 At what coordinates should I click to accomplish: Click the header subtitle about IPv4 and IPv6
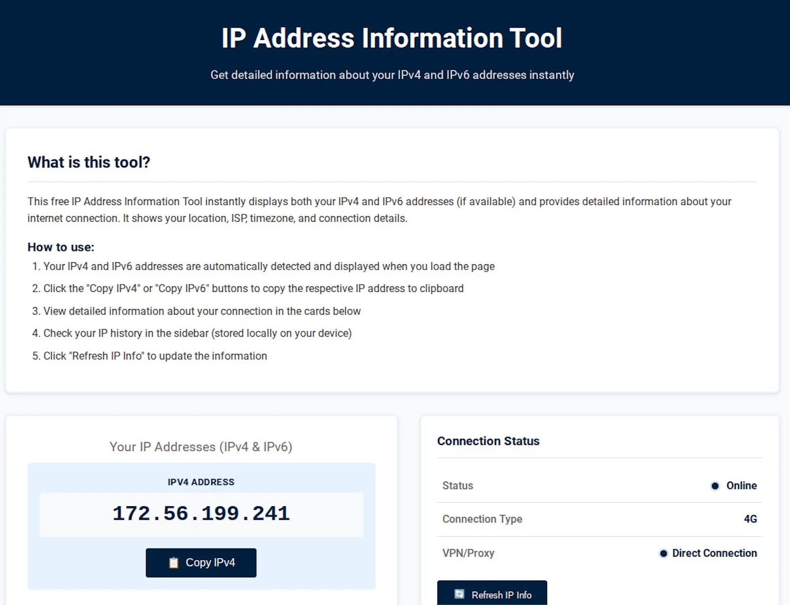pyautogui.click(x=392, y=75)
